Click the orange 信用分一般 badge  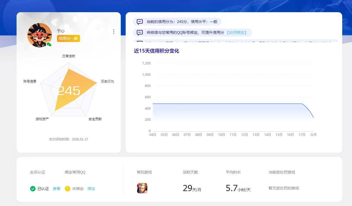[68, 39]
